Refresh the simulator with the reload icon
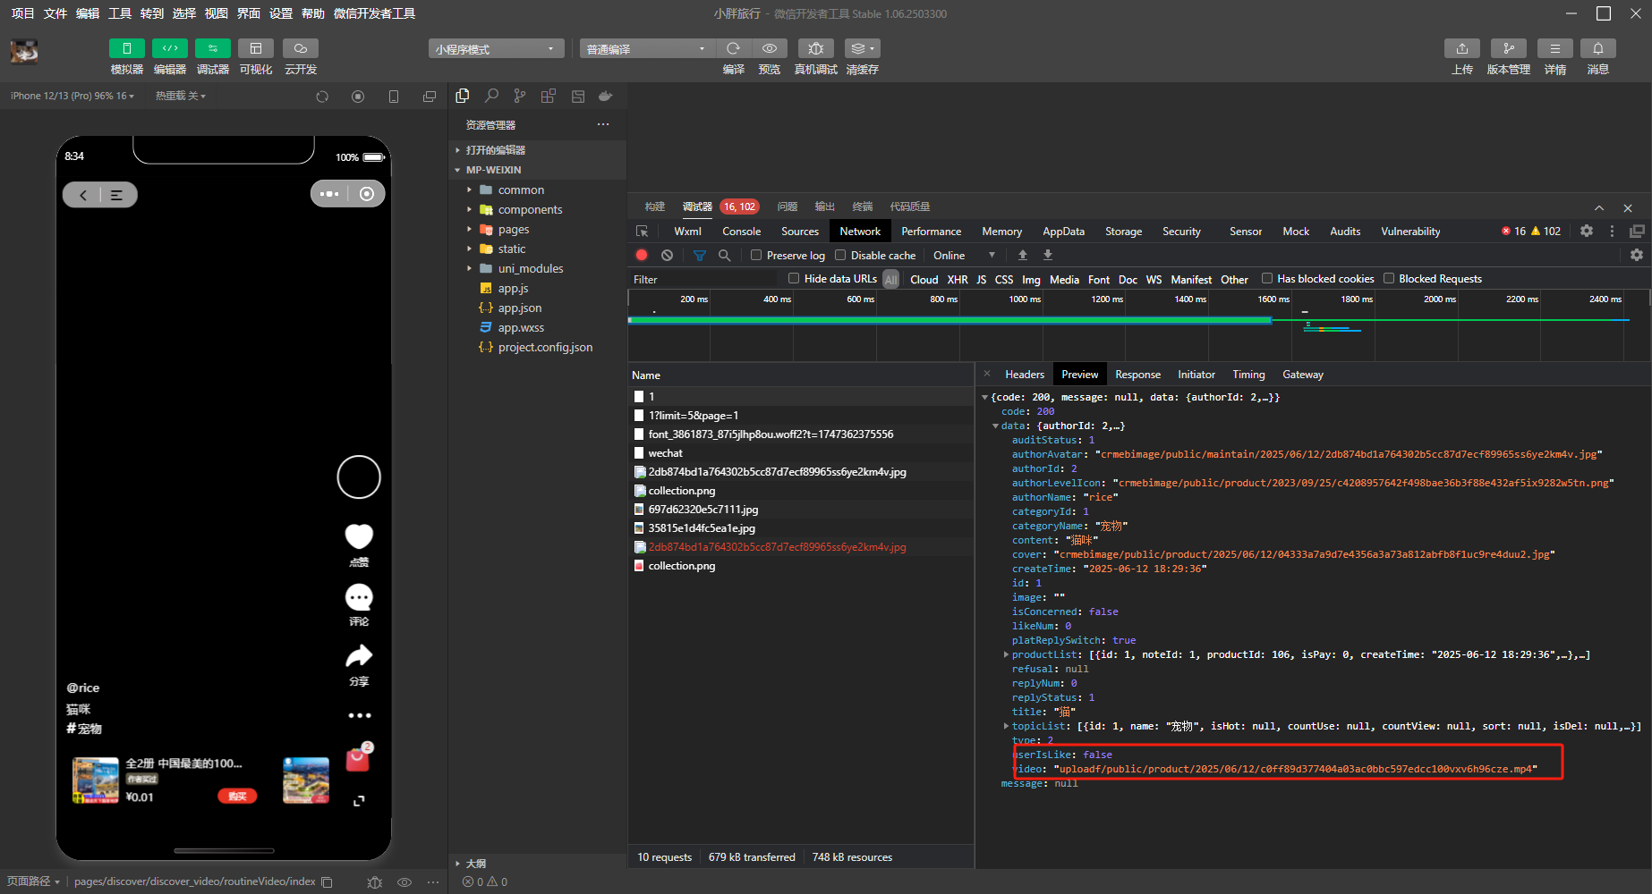 pyautogui.click(x=322, y=96)
